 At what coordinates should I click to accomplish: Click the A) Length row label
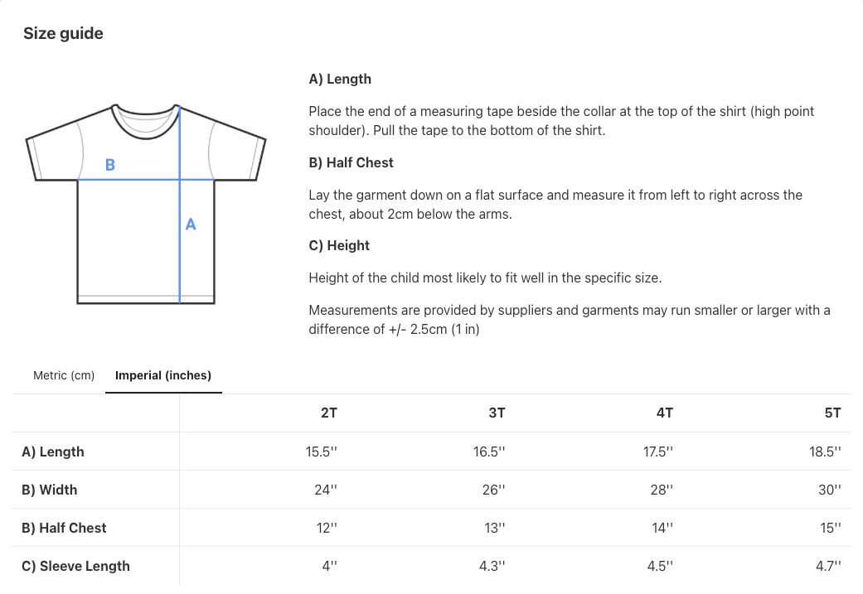(x=53, y=452)
